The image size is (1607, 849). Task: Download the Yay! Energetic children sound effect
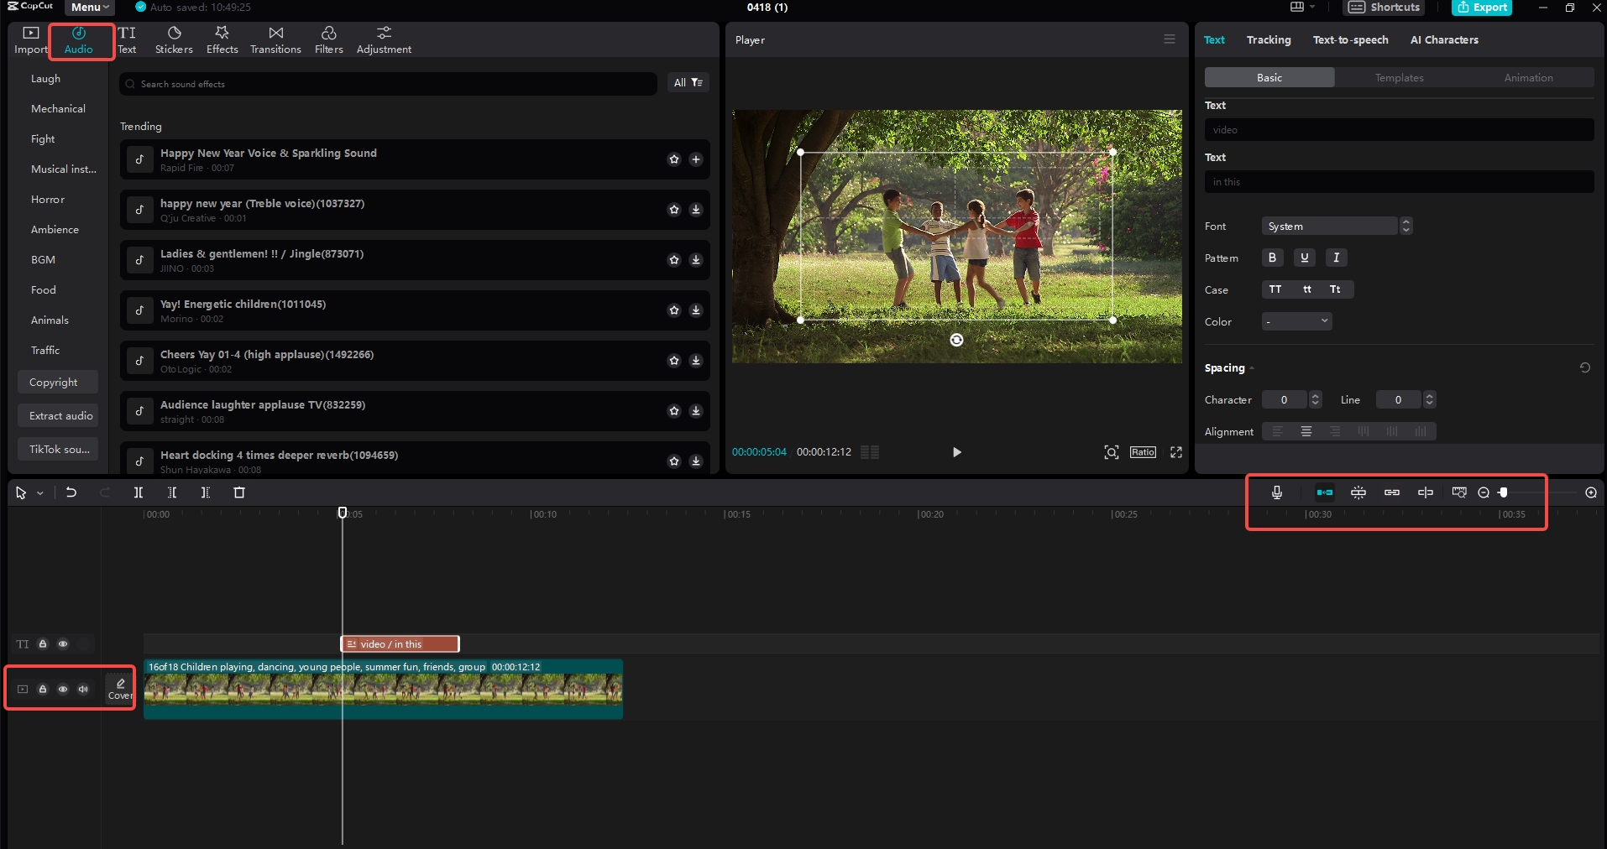tap(696, 310)
